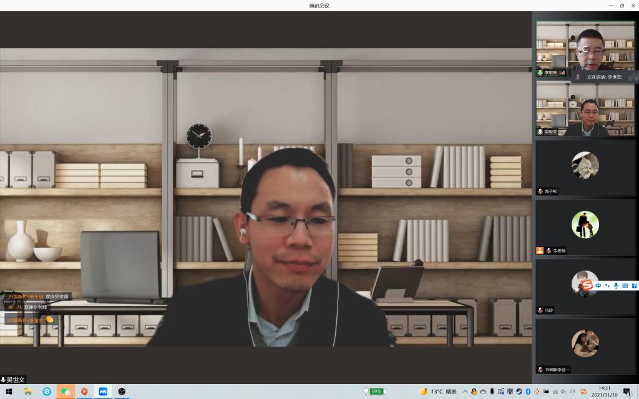Open the Windows Start menu
The image size is (639, 399).
click(9, 392)
